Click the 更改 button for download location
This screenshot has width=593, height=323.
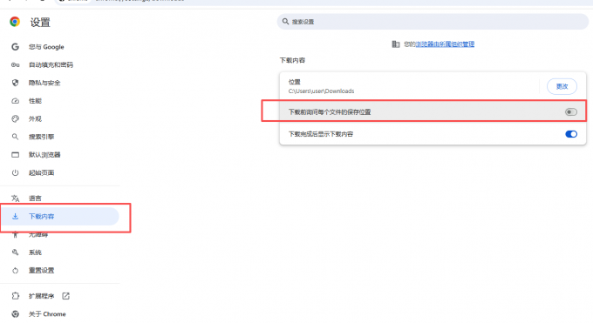coord(562,86)
